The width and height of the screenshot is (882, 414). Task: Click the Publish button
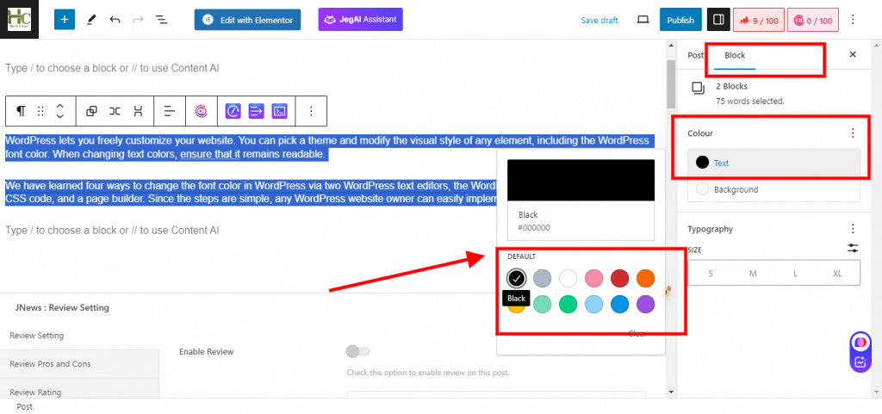point(680,20)
